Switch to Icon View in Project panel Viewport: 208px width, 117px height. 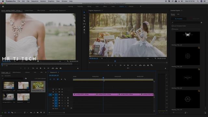[x=9, y=112]
